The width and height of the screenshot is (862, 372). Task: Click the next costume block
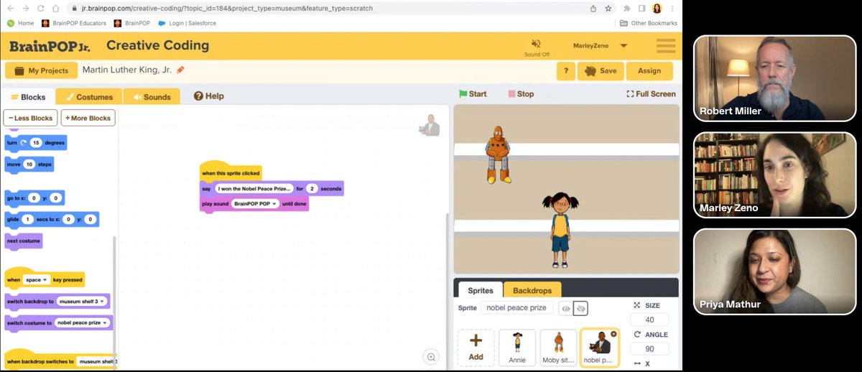[x=24, y=241]
